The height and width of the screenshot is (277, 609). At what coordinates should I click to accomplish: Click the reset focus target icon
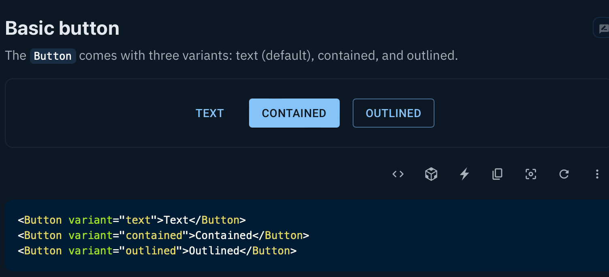531,174
